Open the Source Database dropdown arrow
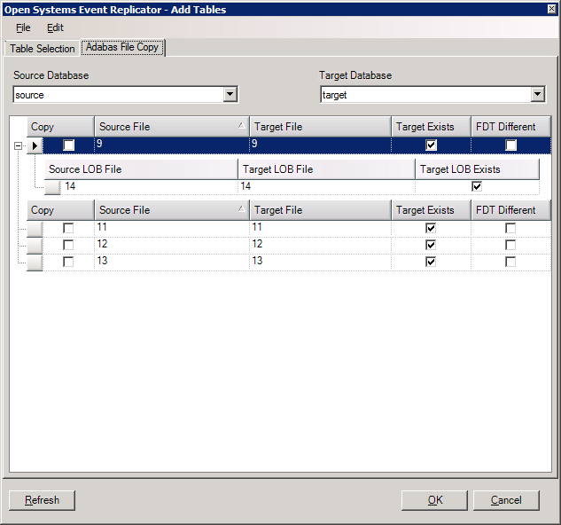Image resolution: width=561 pixels, height=525 pixels. click(x=230, y=95)
